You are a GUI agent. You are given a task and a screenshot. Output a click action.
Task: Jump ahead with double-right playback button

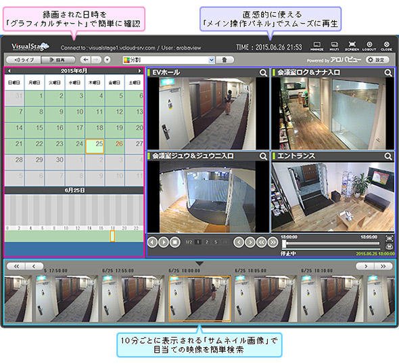click(x=273, y=242)
